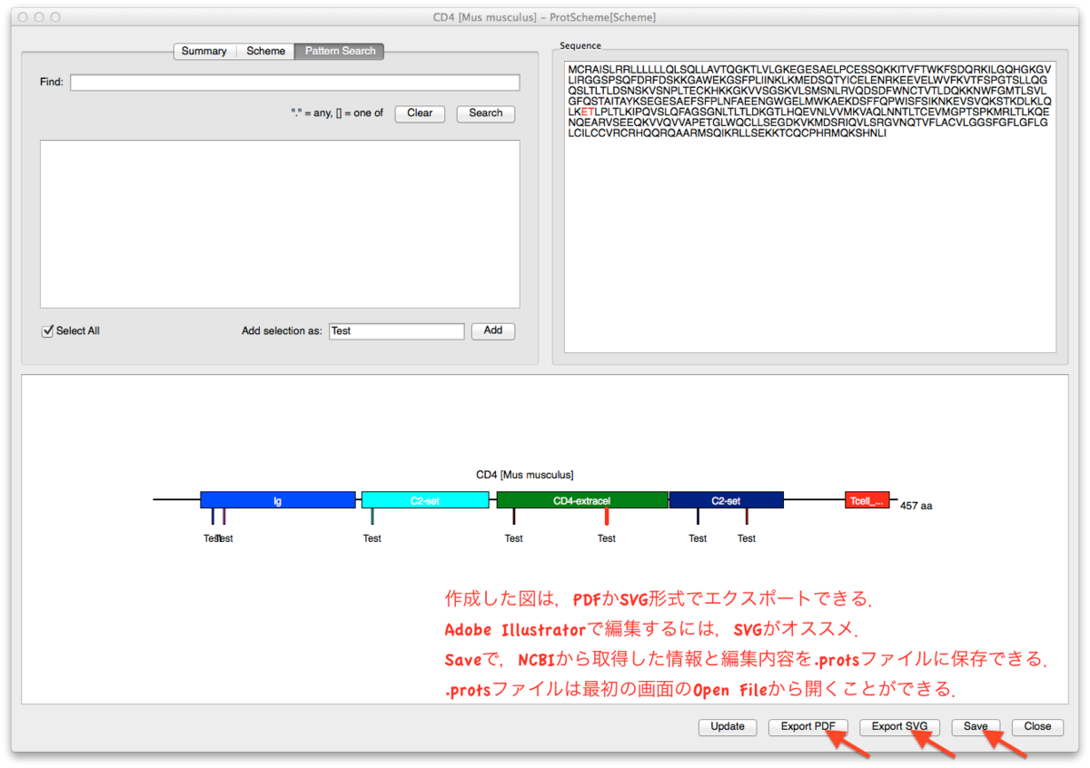This screenshot has height=768, width=1090.
Task: Select the red Tcell domain block
Action: (x=867, y=500)
